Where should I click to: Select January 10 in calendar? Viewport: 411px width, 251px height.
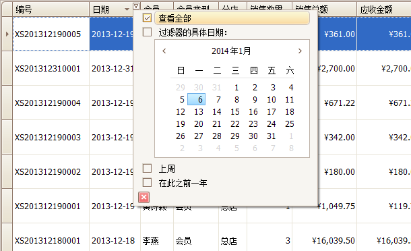coord(272,99)
